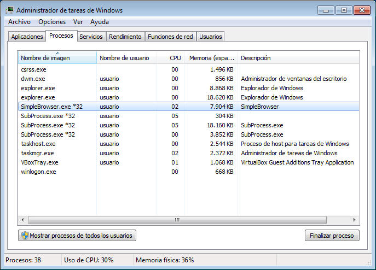Screen dimensions: 376x270
Task: Click Memoria física: 36% status
Action: [165, 260]
